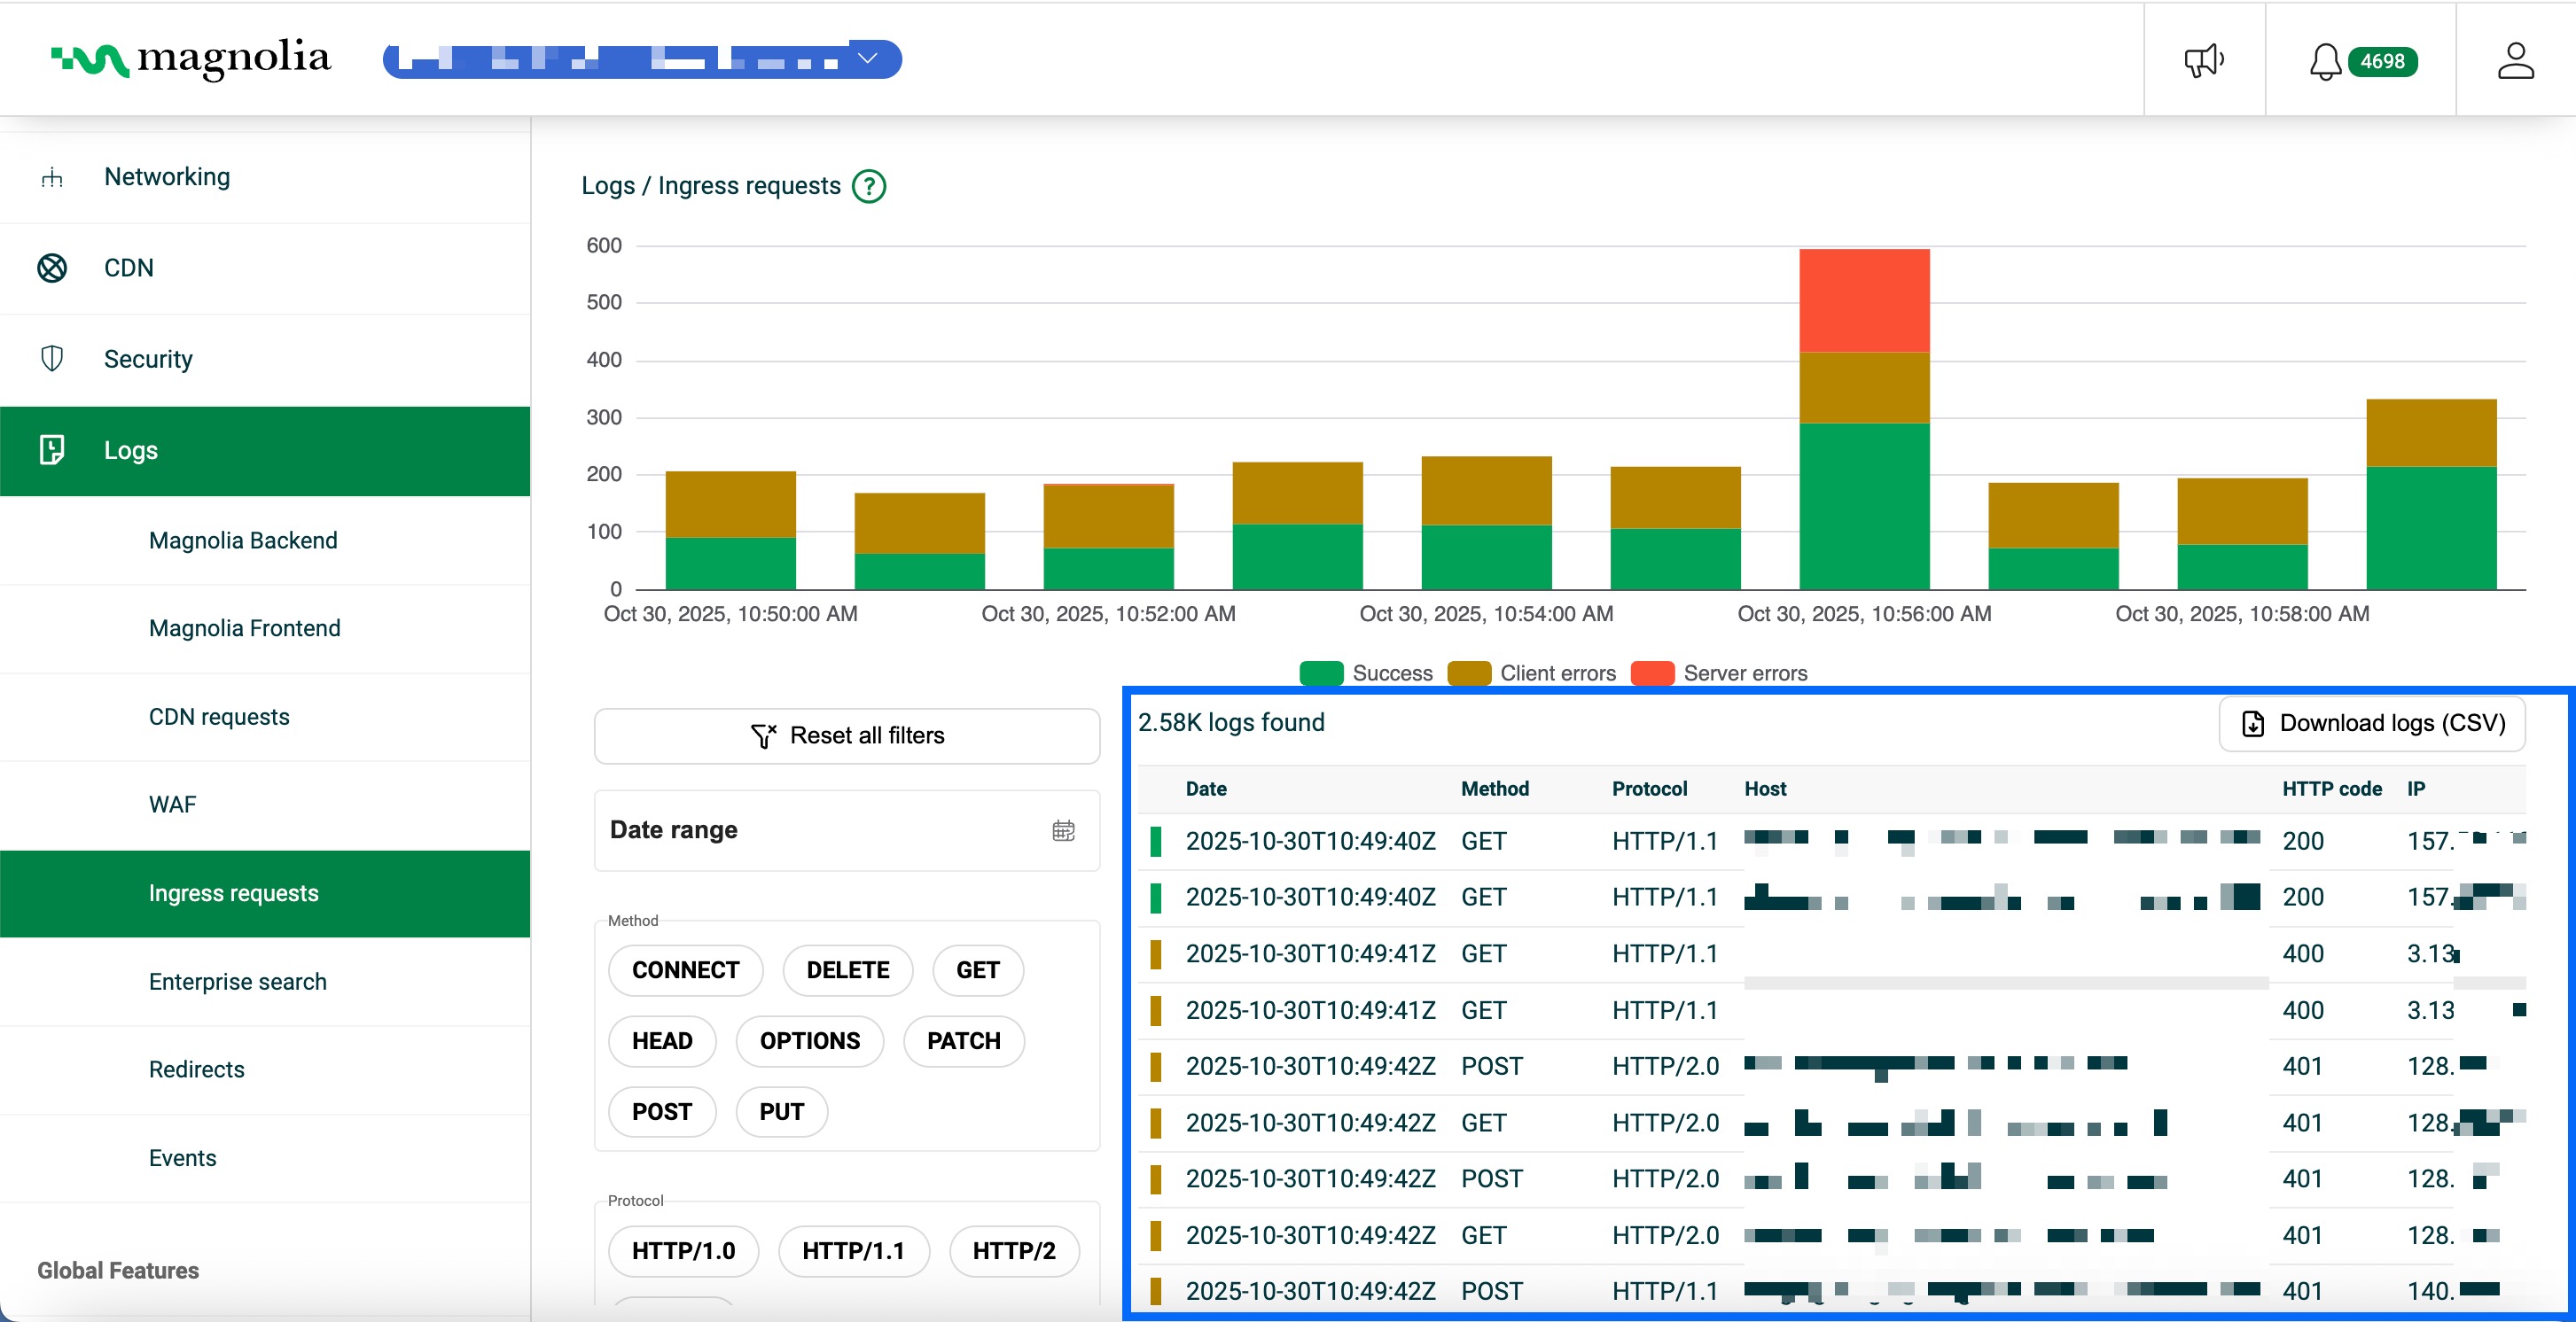Expand the environment selector dropdown

[866, 59]
